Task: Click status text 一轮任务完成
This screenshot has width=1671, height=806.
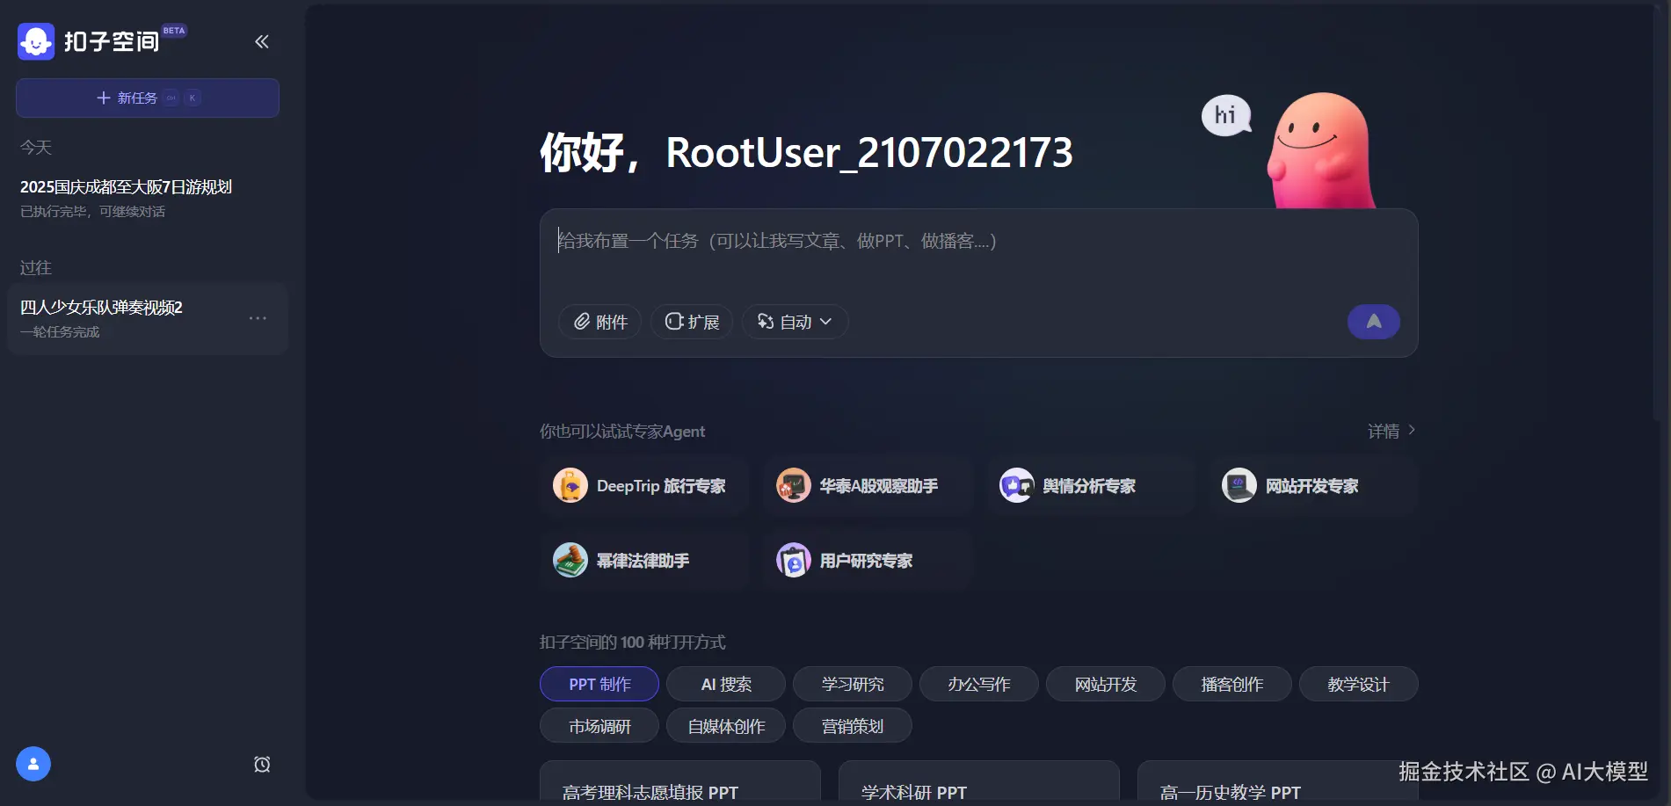Action: pyautogui.click(x=60, y=332)
